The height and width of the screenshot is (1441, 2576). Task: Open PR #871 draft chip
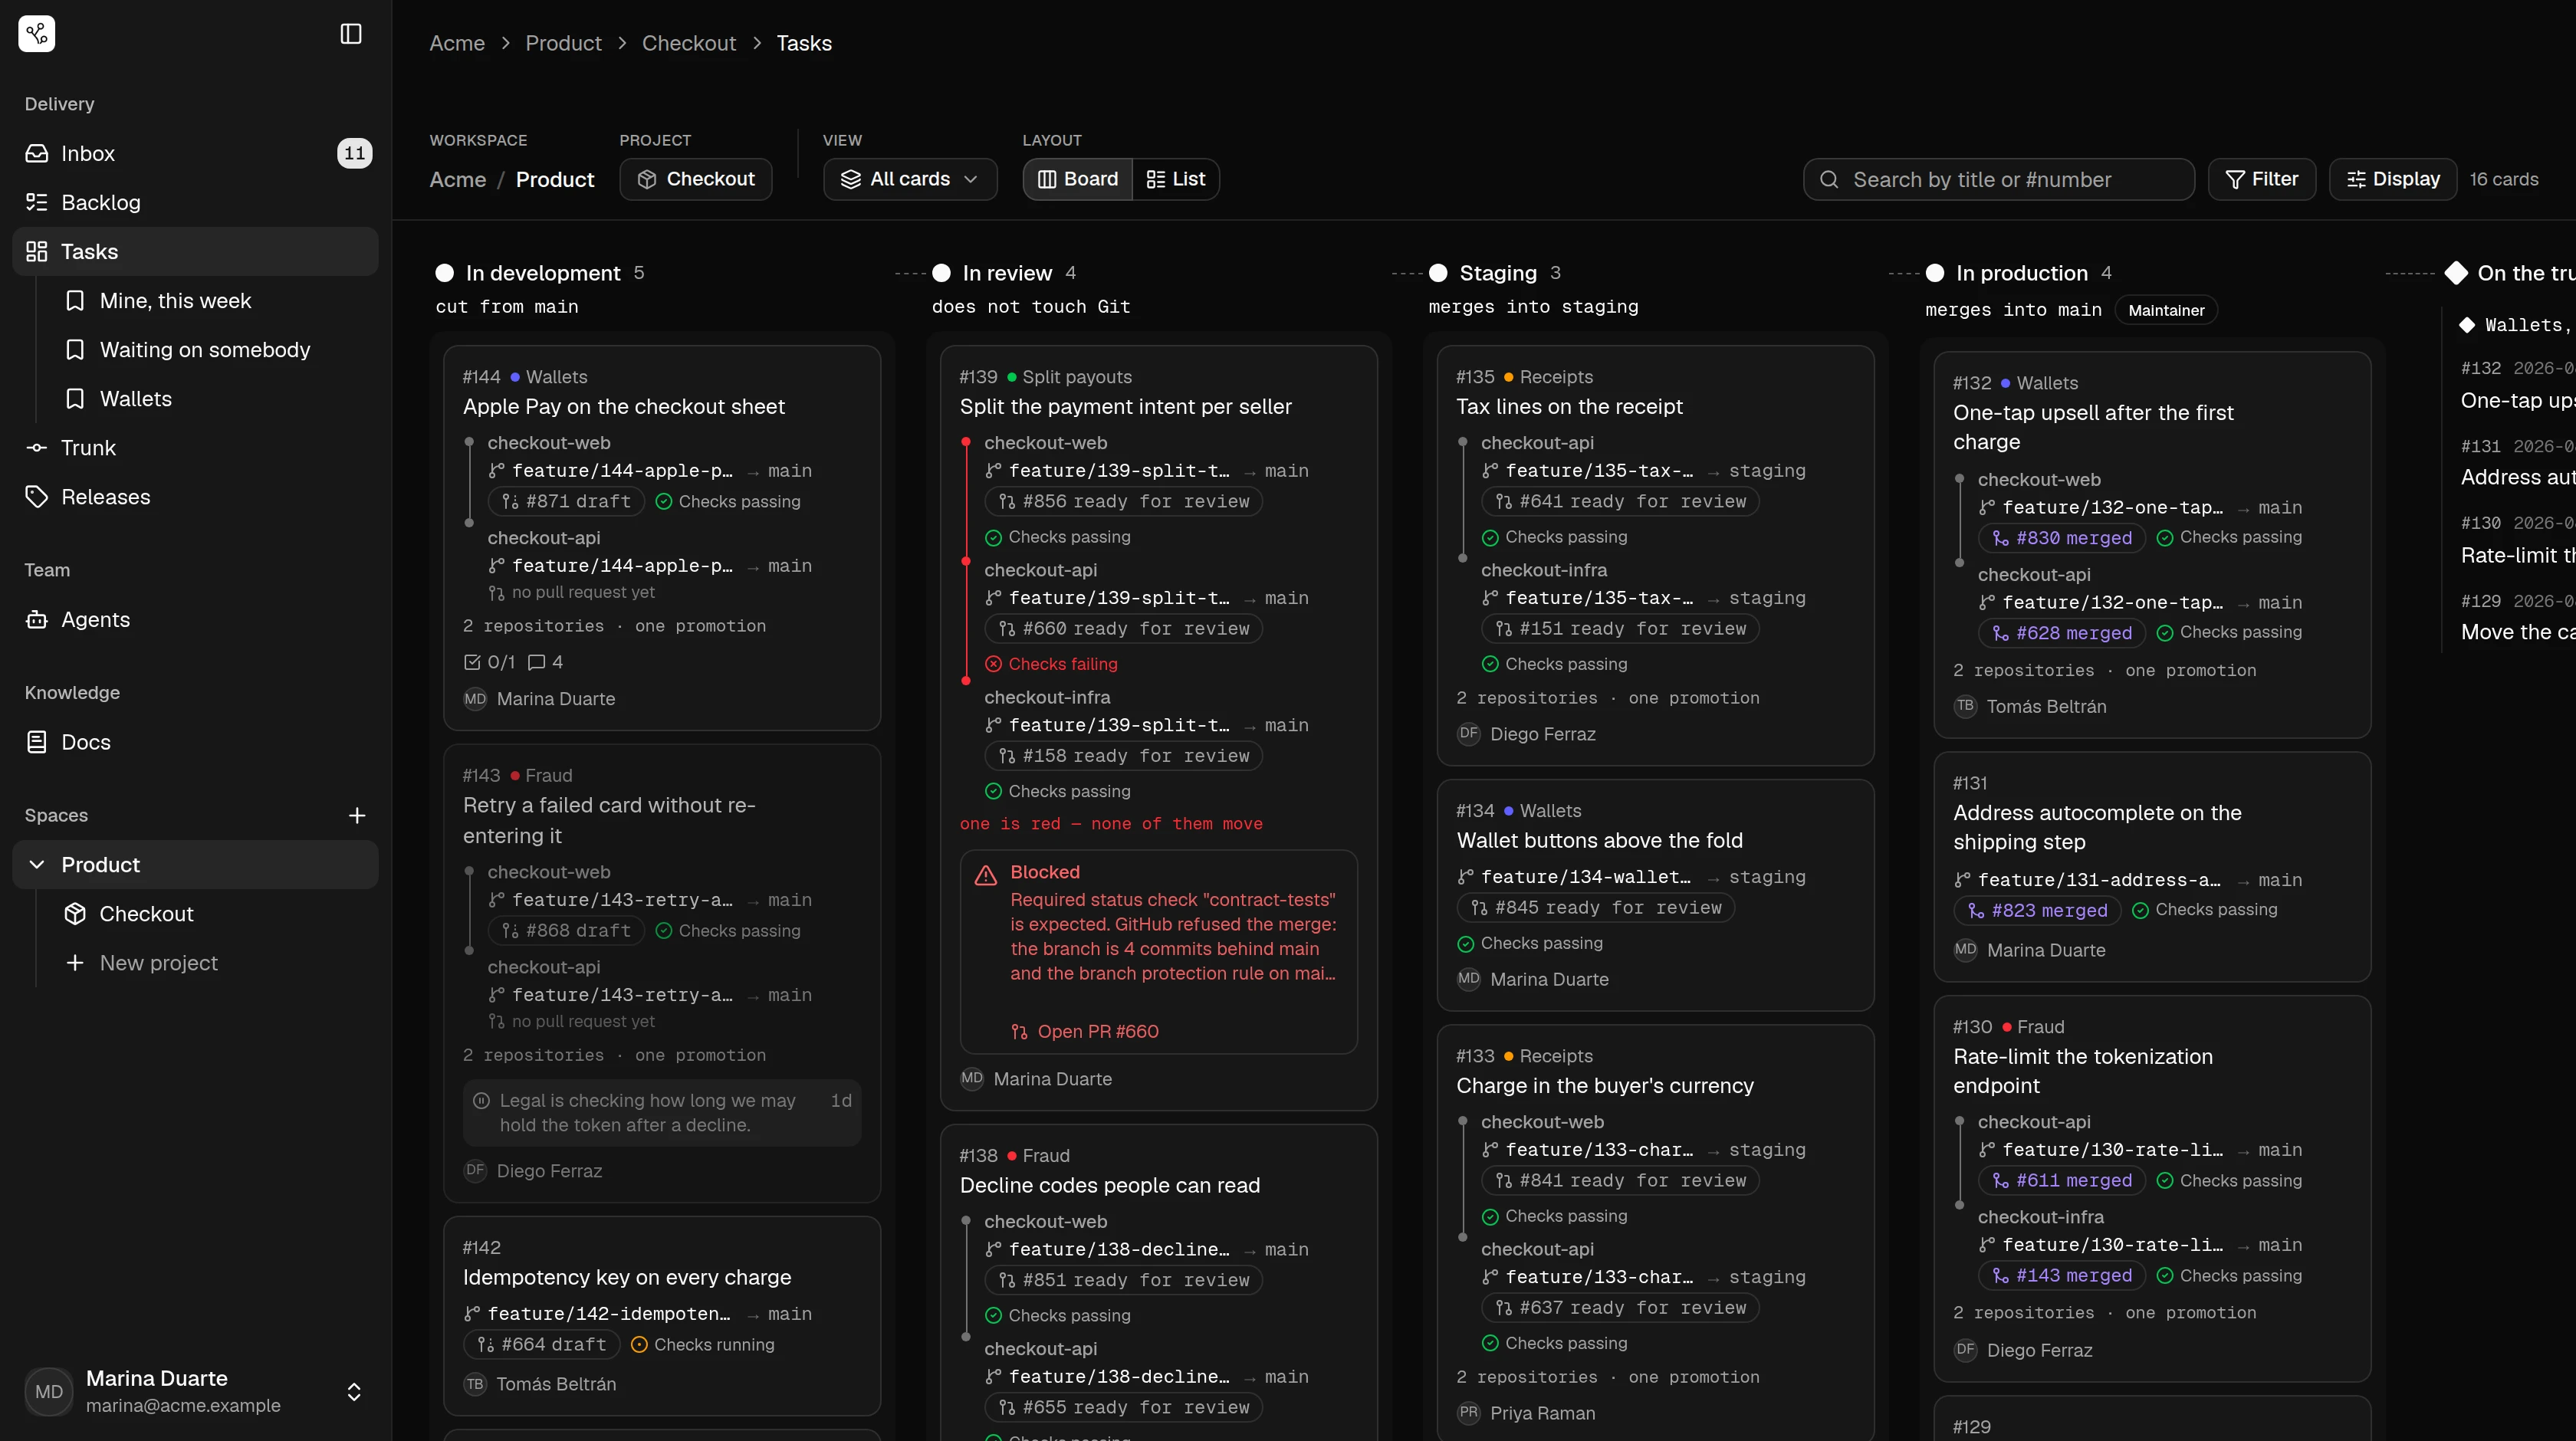(x=566, y=501)
